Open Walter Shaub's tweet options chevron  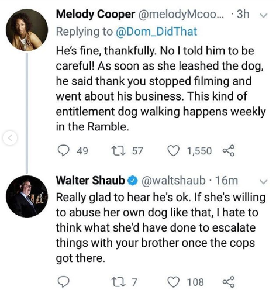coord(264,182)
